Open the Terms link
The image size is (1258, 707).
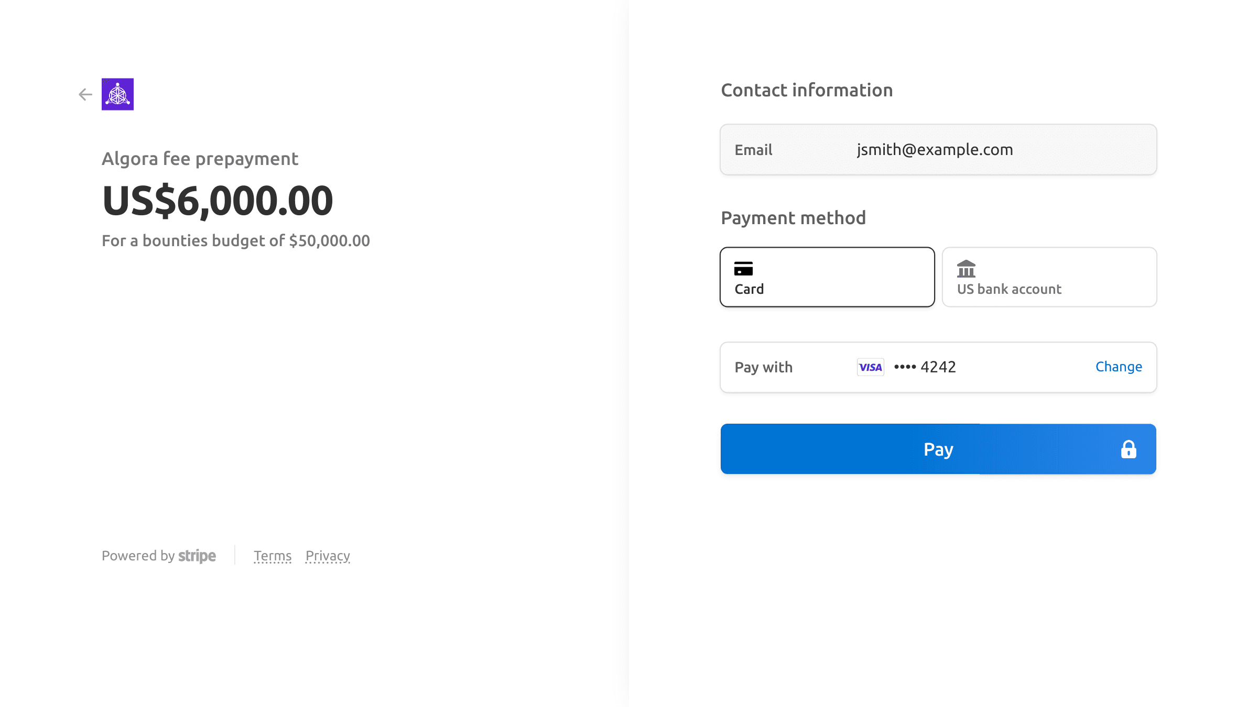[x=273, y=556]
